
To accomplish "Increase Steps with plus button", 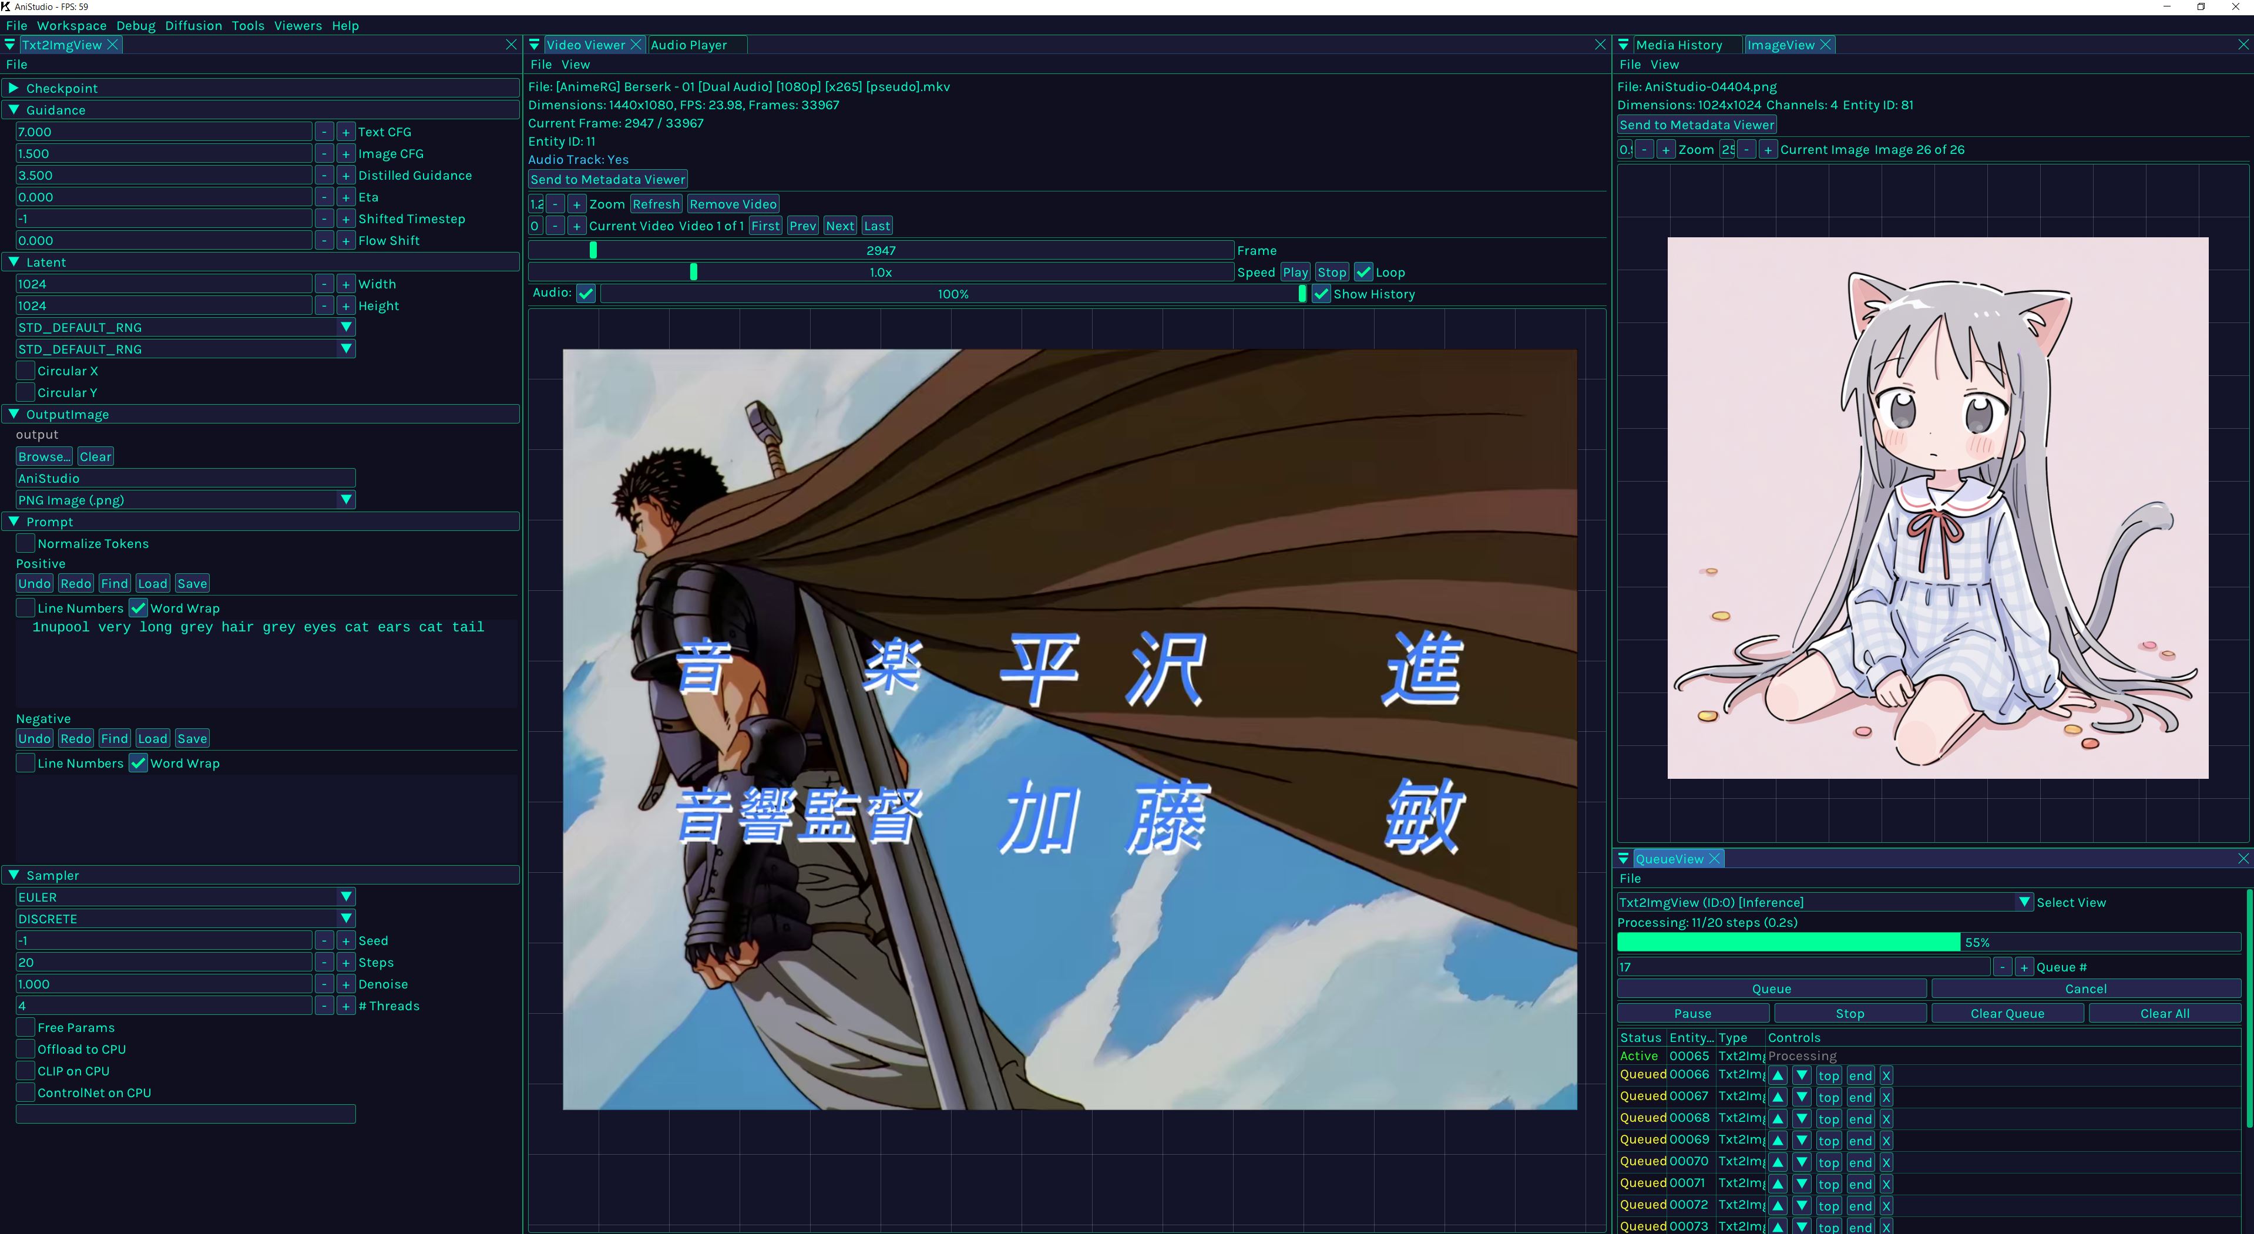I will tap(345, 963).
